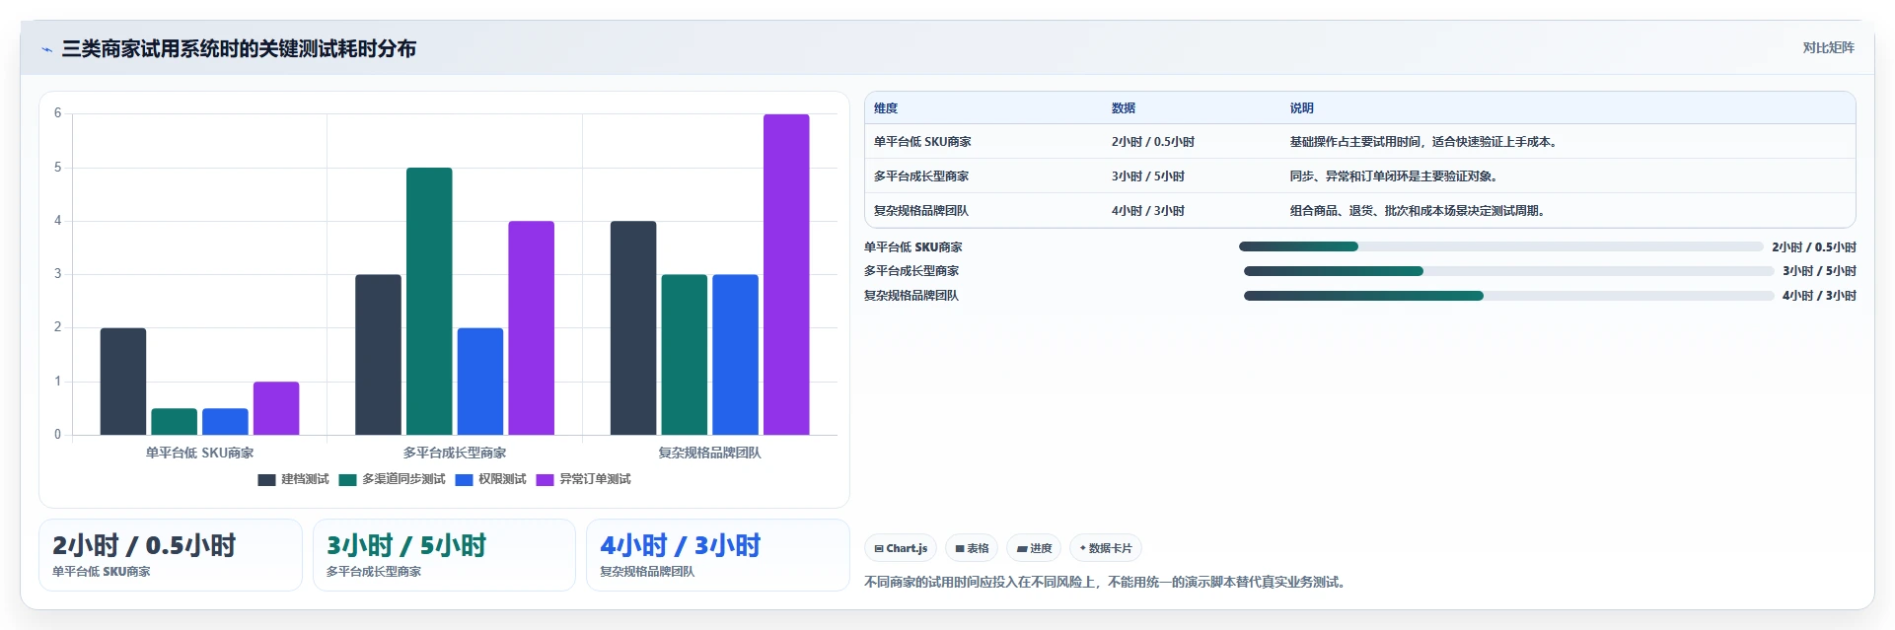Click the dark 建档测试 bar for 多平台成长型商家
This screenshot has width=1895, height=630.
pyautogui.click(x=378, y=355)
